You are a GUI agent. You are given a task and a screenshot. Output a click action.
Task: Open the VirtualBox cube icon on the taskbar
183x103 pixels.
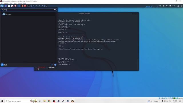click(x=68, y=101)
